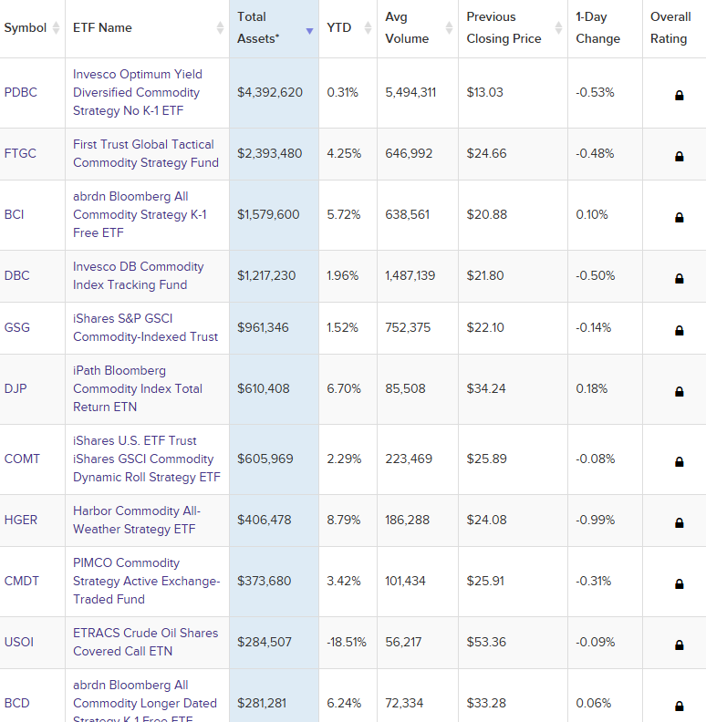This screenshot has height=722, width=706.
Task: Open the BCI symbol link
Action: point(15,214)
